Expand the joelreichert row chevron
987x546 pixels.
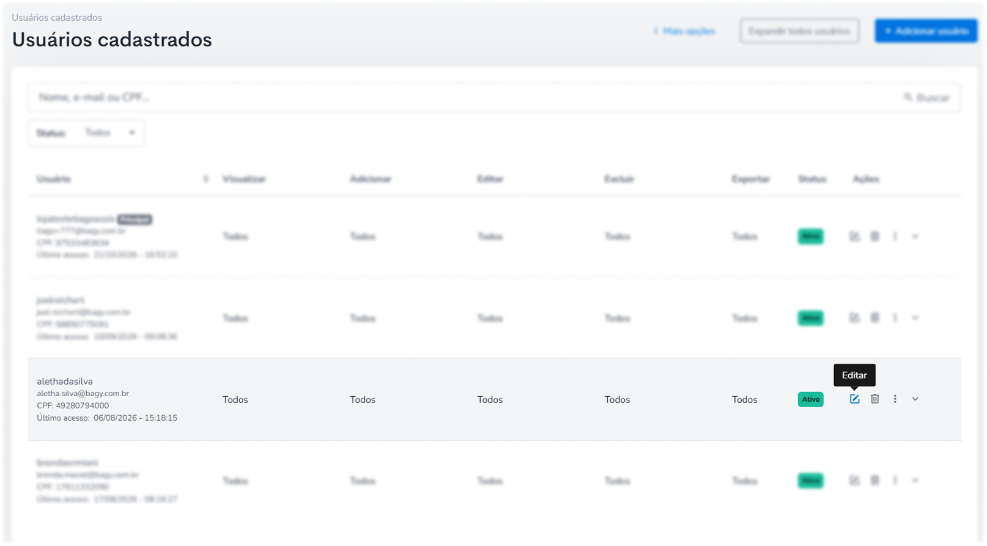click(915, 318)
